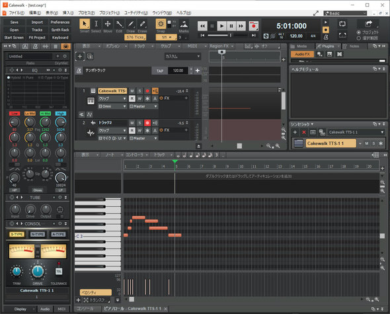Click the Fast Forward transport button
This screenshot has width=390, height=314.
pyautogui.click(x=241, y=26)
